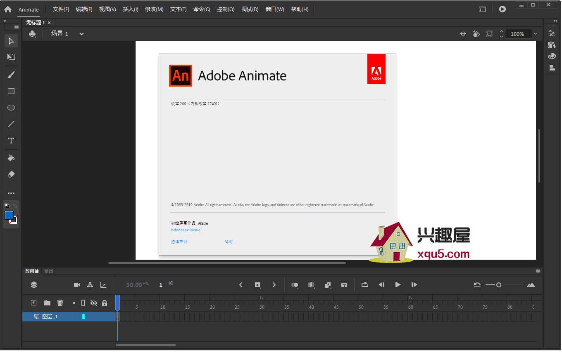Click the rotation hand tool icon
Viewport: 562px width, 352px height.
click(x=476, y=34)
